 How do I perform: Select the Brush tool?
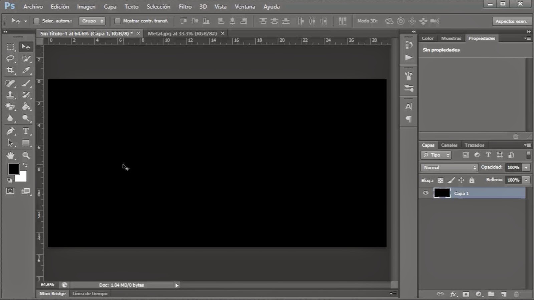pos(26,83)
